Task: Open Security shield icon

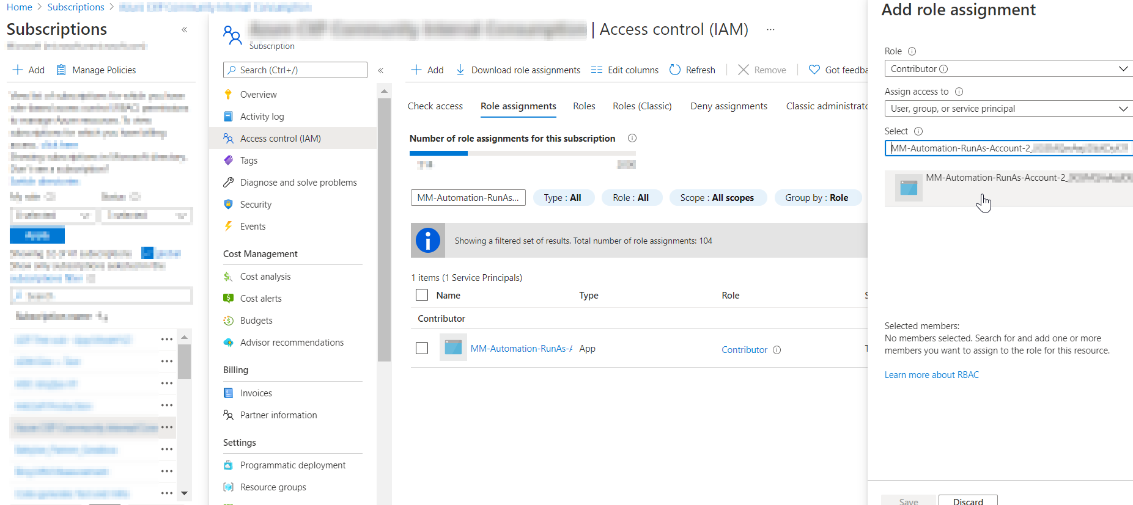Action: [228, 205]
